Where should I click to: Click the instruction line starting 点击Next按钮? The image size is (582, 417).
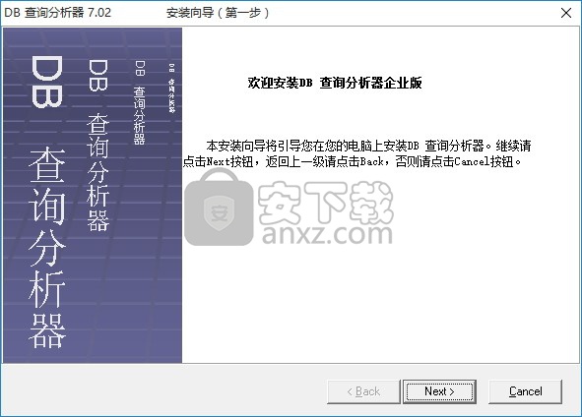click(x=353, y=161)
